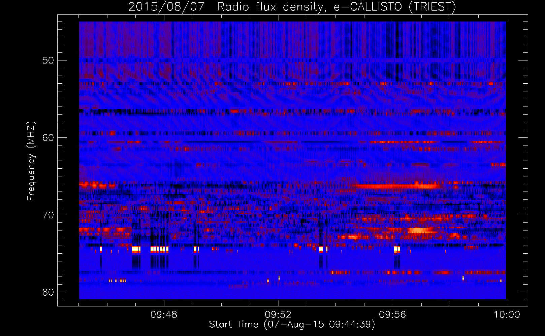The height and width of the screenshot is (336, 545).
Task: Click the plot title "2015/08/07 Radio flux density, e-CALLISTO (TRIEST)"
Action: click(292, 7)
